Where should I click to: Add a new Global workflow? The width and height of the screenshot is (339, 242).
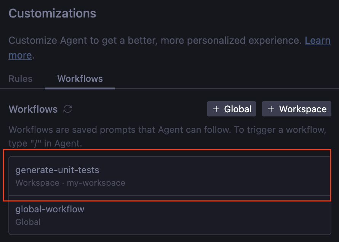(x=232, y=109)
